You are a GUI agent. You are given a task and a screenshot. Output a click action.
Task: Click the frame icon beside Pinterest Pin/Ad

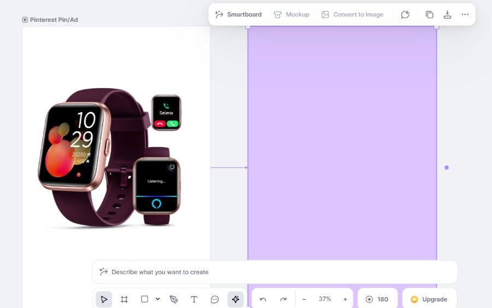click(x=25, y=20)
